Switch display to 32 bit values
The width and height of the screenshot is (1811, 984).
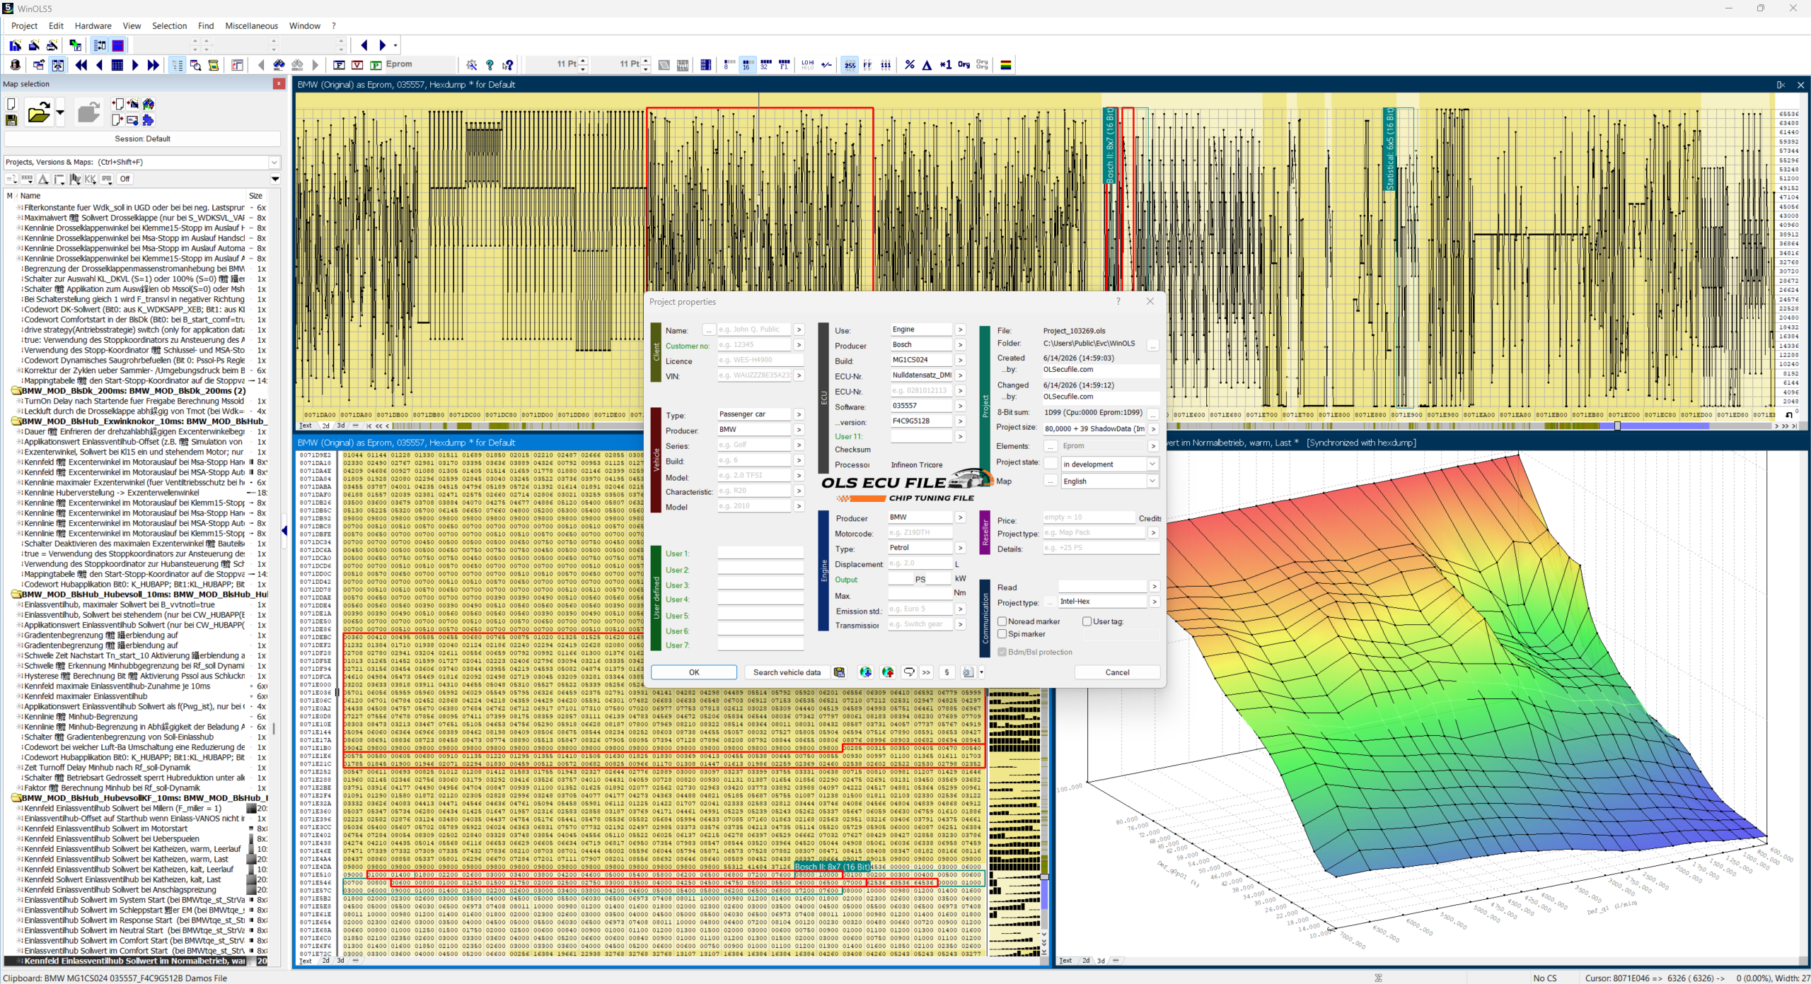pos(765,65)
